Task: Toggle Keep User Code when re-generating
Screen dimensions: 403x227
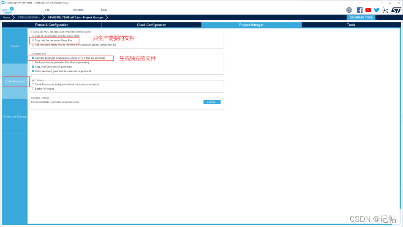Action: point(33,67)
